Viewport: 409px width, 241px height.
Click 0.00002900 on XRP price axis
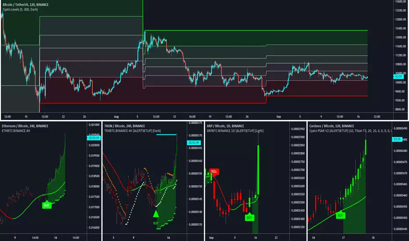tap(298, 137)
